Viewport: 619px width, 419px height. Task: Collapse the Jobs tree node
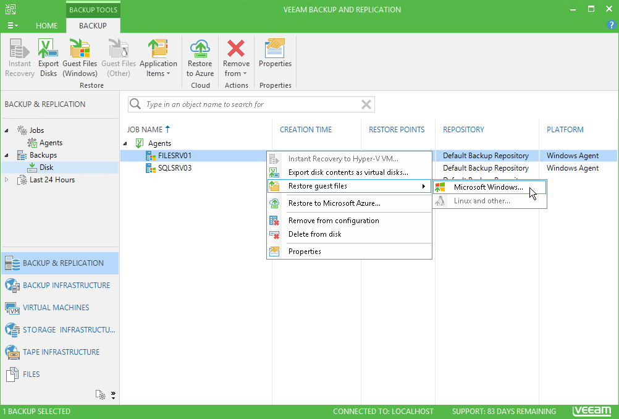7,130
